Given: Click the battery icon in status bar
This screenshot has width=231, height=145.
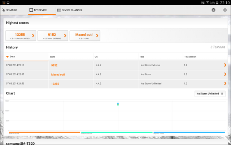Looking at the screenshot, I should pos(217,3).
